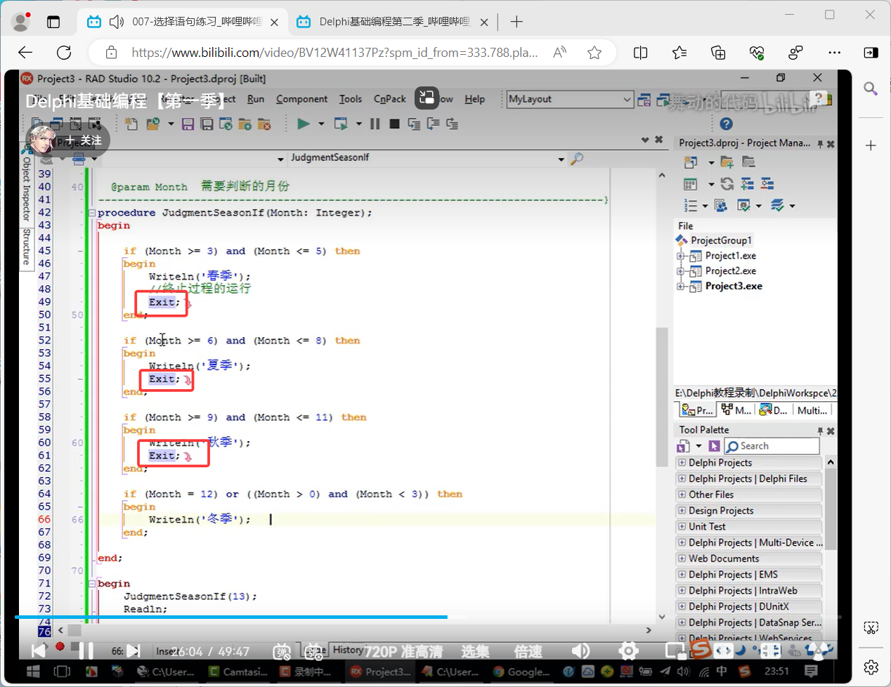Click the uploader avatar in video

click(41, 140)
